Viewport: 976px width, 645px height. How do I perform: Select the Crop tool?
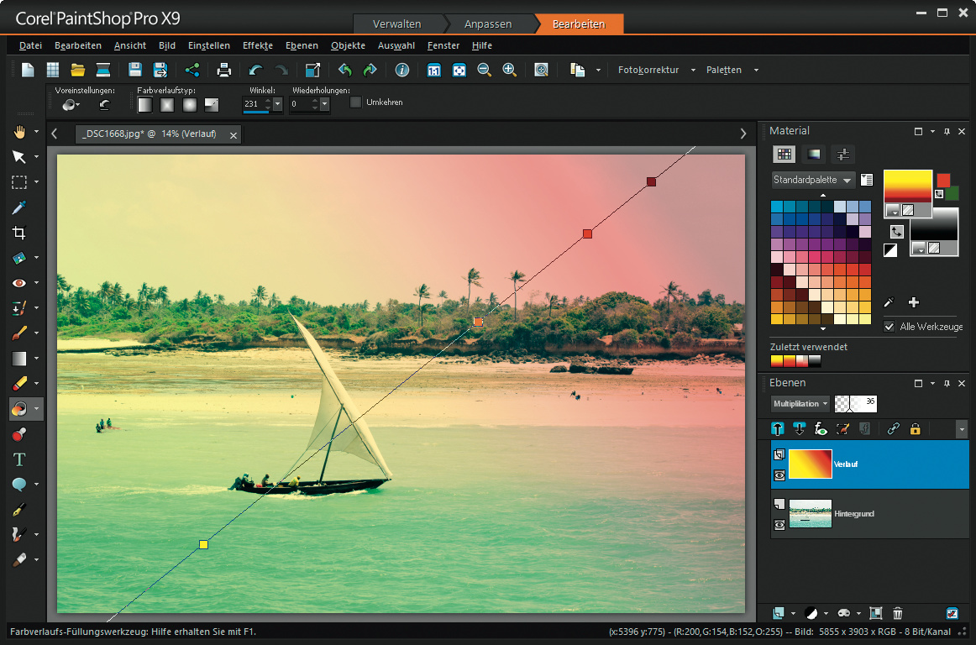(19, 233)
